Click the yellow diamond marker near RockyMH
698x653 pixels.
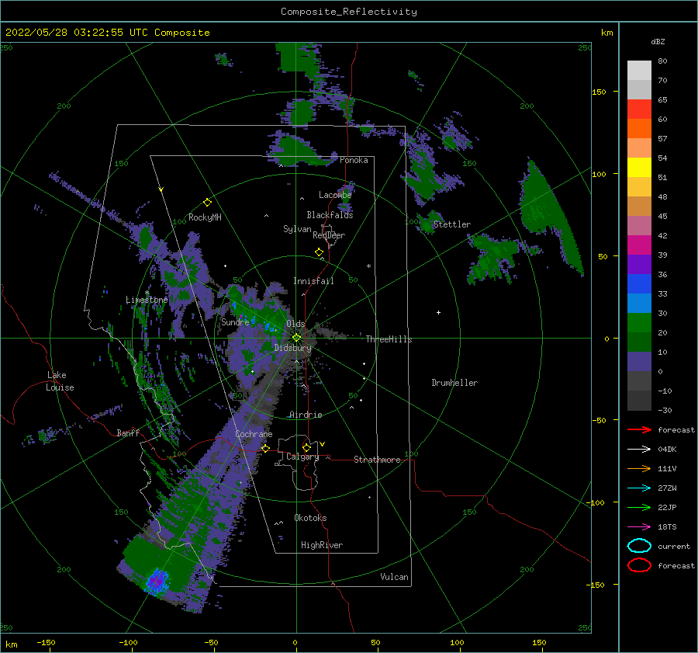[x=207, y=203]
